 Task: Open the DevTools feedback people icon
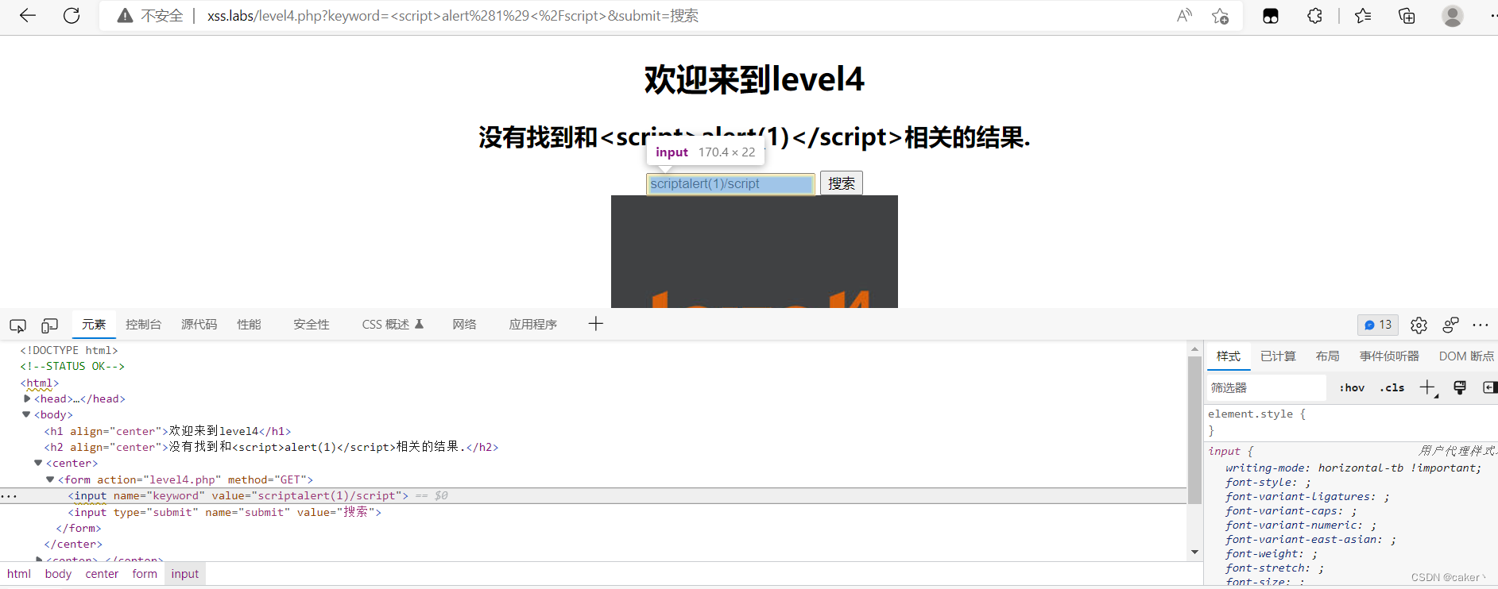click(x=1450, y=325)
